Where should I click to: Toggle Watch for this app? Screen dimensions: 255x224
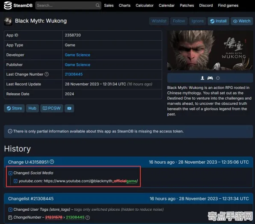pyautogui.click(x=242, y=21)
